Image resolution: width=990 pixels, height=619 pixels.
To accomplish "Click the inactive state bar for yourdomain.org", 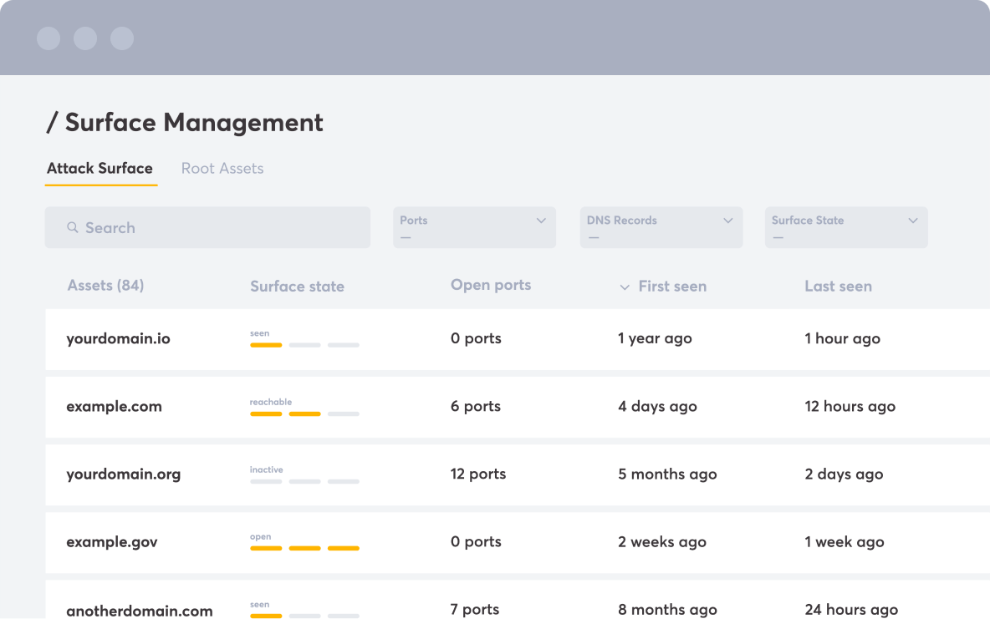I will coord(304,481).
